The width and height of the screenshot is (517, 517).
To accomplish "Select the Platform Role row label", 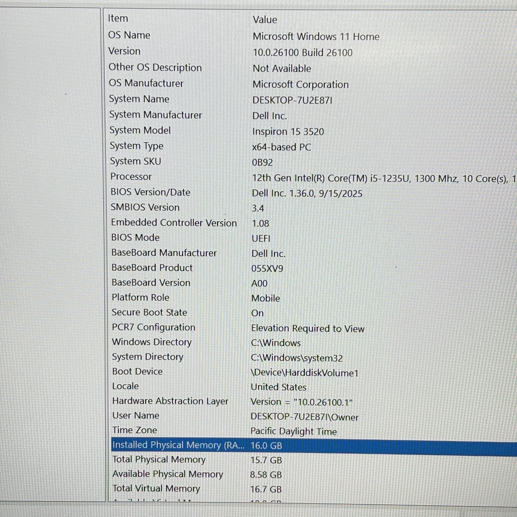I will click(x=140, y=297).
